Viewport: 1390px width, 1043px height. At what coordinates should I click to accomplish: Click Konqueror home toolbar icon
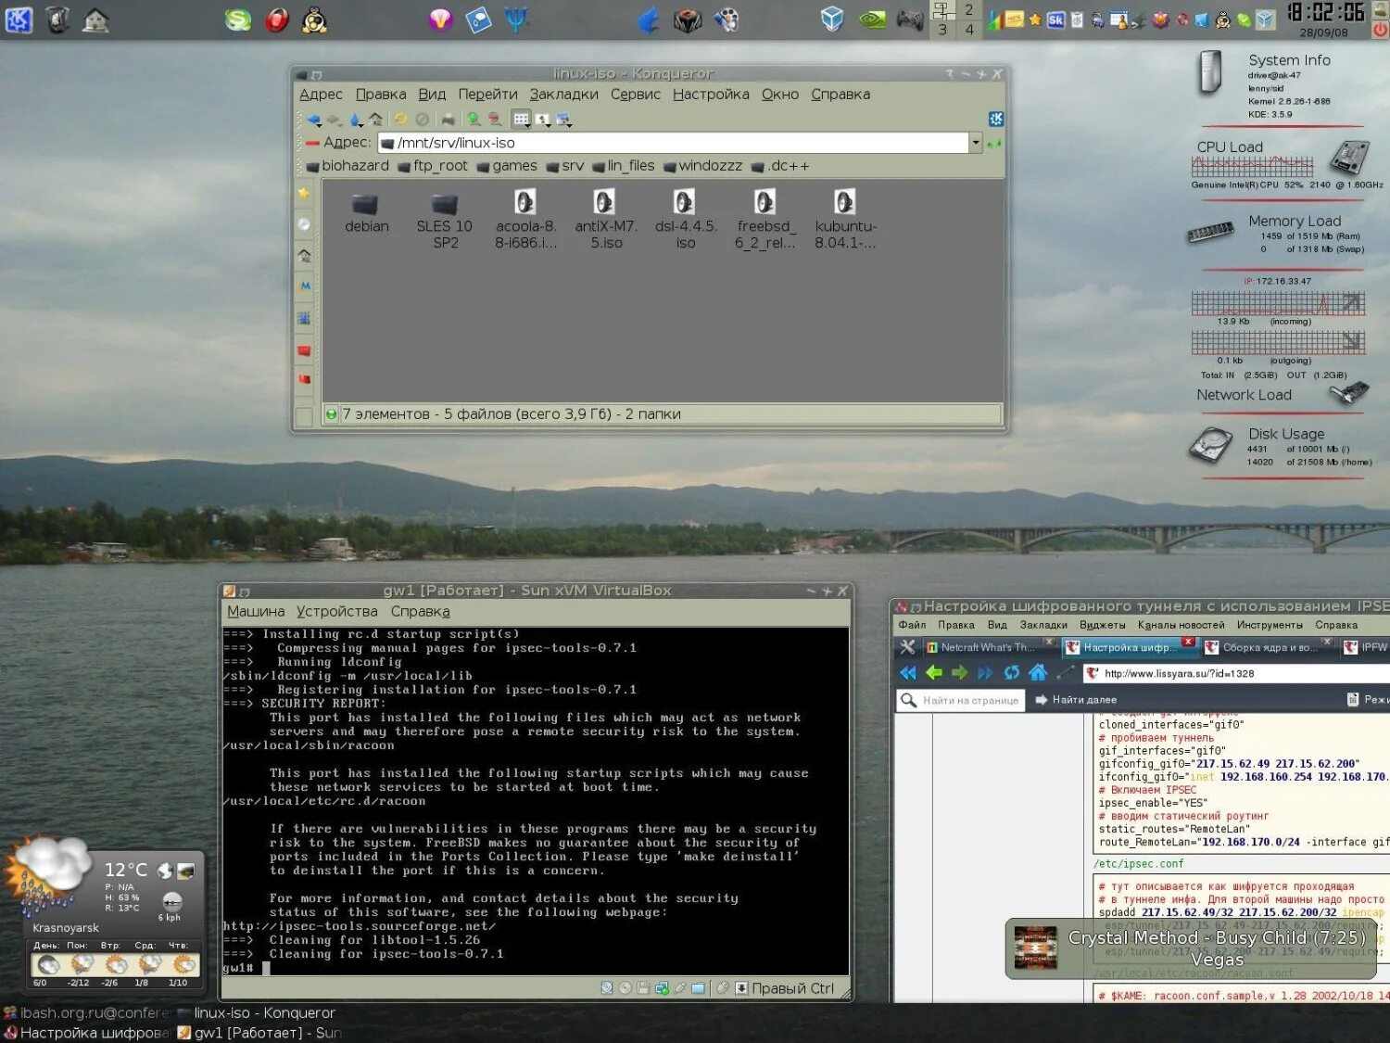coord(375,120)
